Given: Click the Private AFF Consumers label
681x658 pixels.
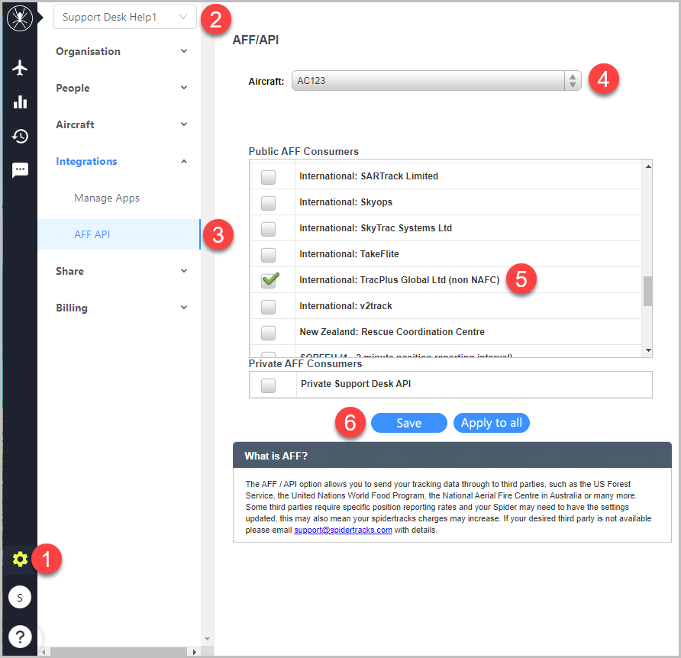Looking at the screenshot, I should point(305,363).
